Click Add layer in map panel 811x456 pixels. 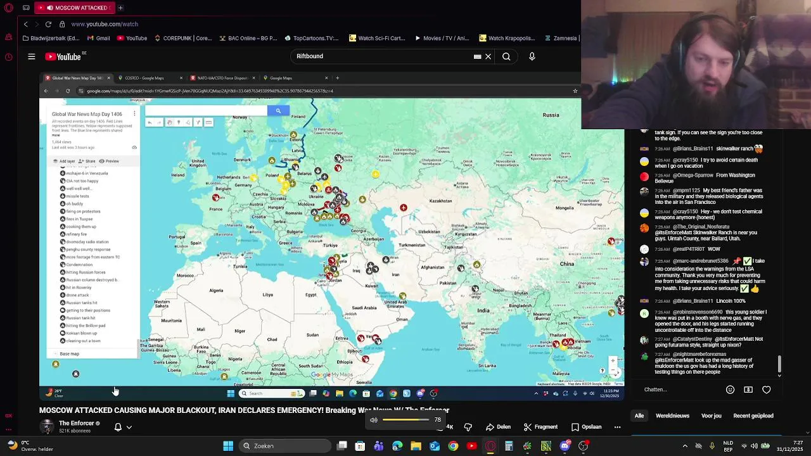click(x=64, y=161)
